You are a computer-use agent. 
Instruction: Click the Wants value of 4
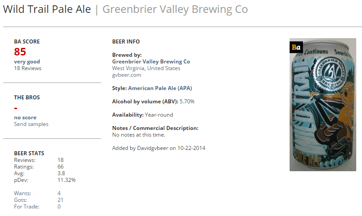(x=59, y=193)
